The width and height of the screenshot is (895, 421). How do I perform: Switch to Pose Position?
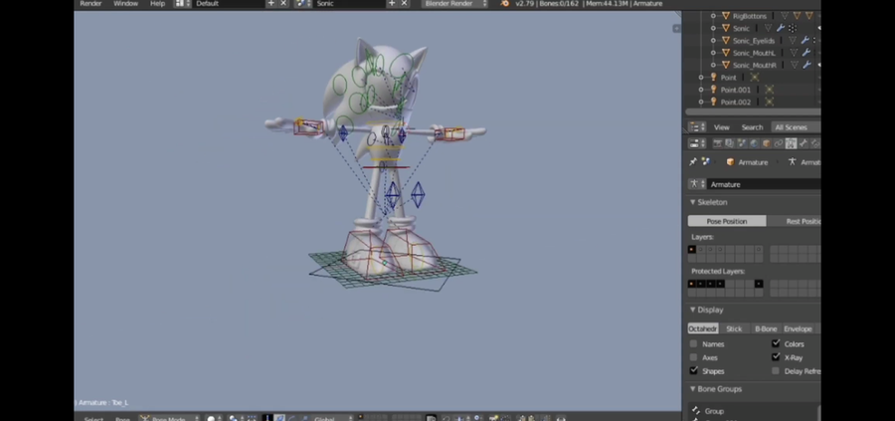coord(727,221)
